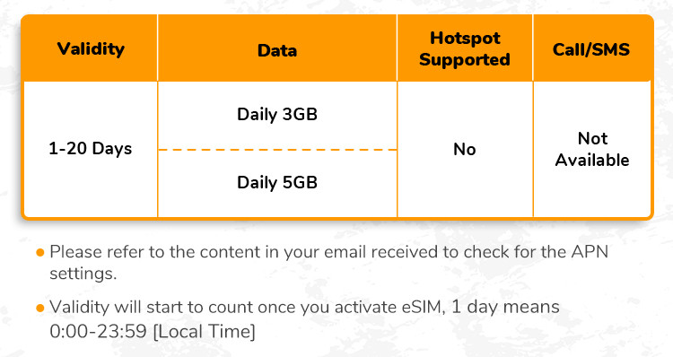Select the Daily 3GB data option
Viewport: 673px width, 357px height.
pyautogui.click(x=277, y=115)
